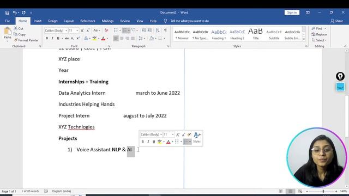
Task: Apply text highlight color in ribbon
Action: point(94,39)
